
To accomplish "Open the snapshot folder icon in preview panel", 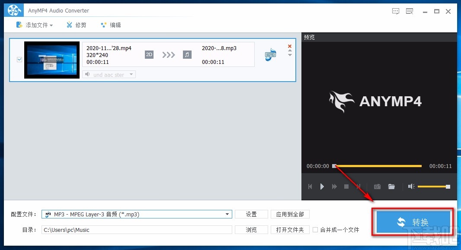I will coord(391,187).
